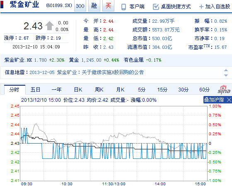The image size is (232, 187).
Task: Click the 10:30 time axis label
Action: tap(67, 184)
